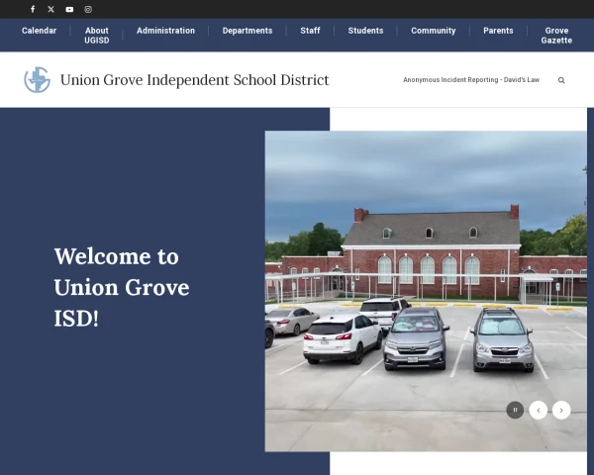The width and height of the screenshot is (594, 475).
Task: Open the Staff menu item
Action: coord(310,31)
